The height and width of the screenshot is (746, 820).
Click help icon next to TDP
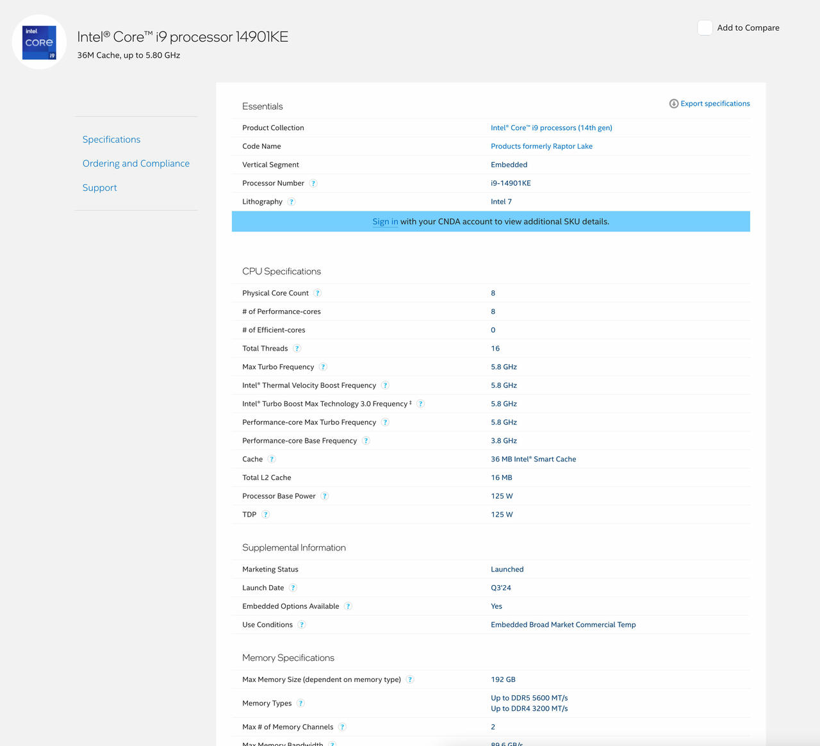266,515
